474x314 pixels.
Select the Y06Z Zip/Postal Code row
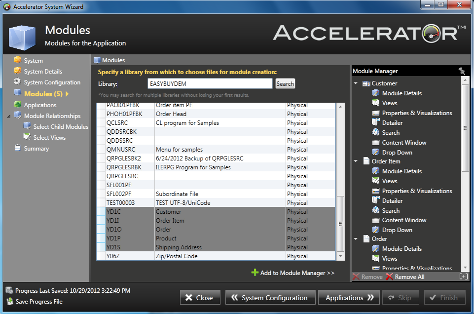216,256
